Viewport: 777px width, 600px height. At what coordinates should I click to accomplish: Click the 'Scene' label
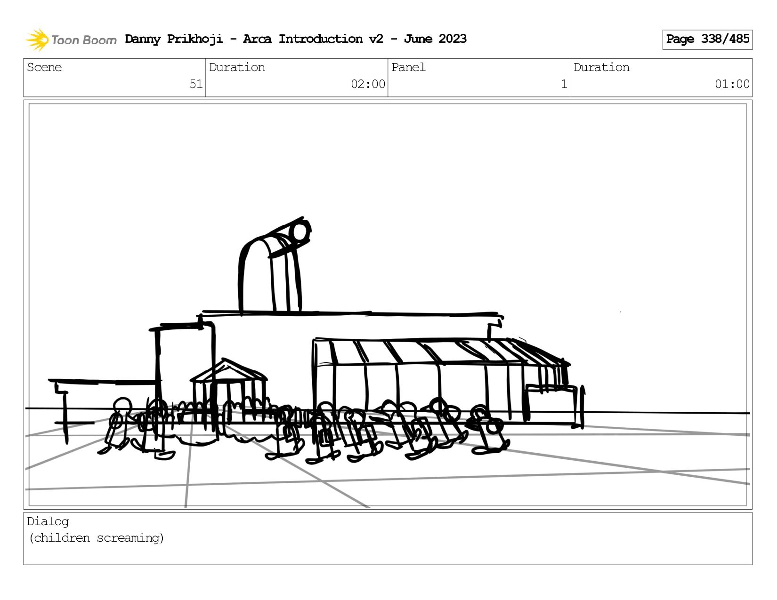point(44,67)
